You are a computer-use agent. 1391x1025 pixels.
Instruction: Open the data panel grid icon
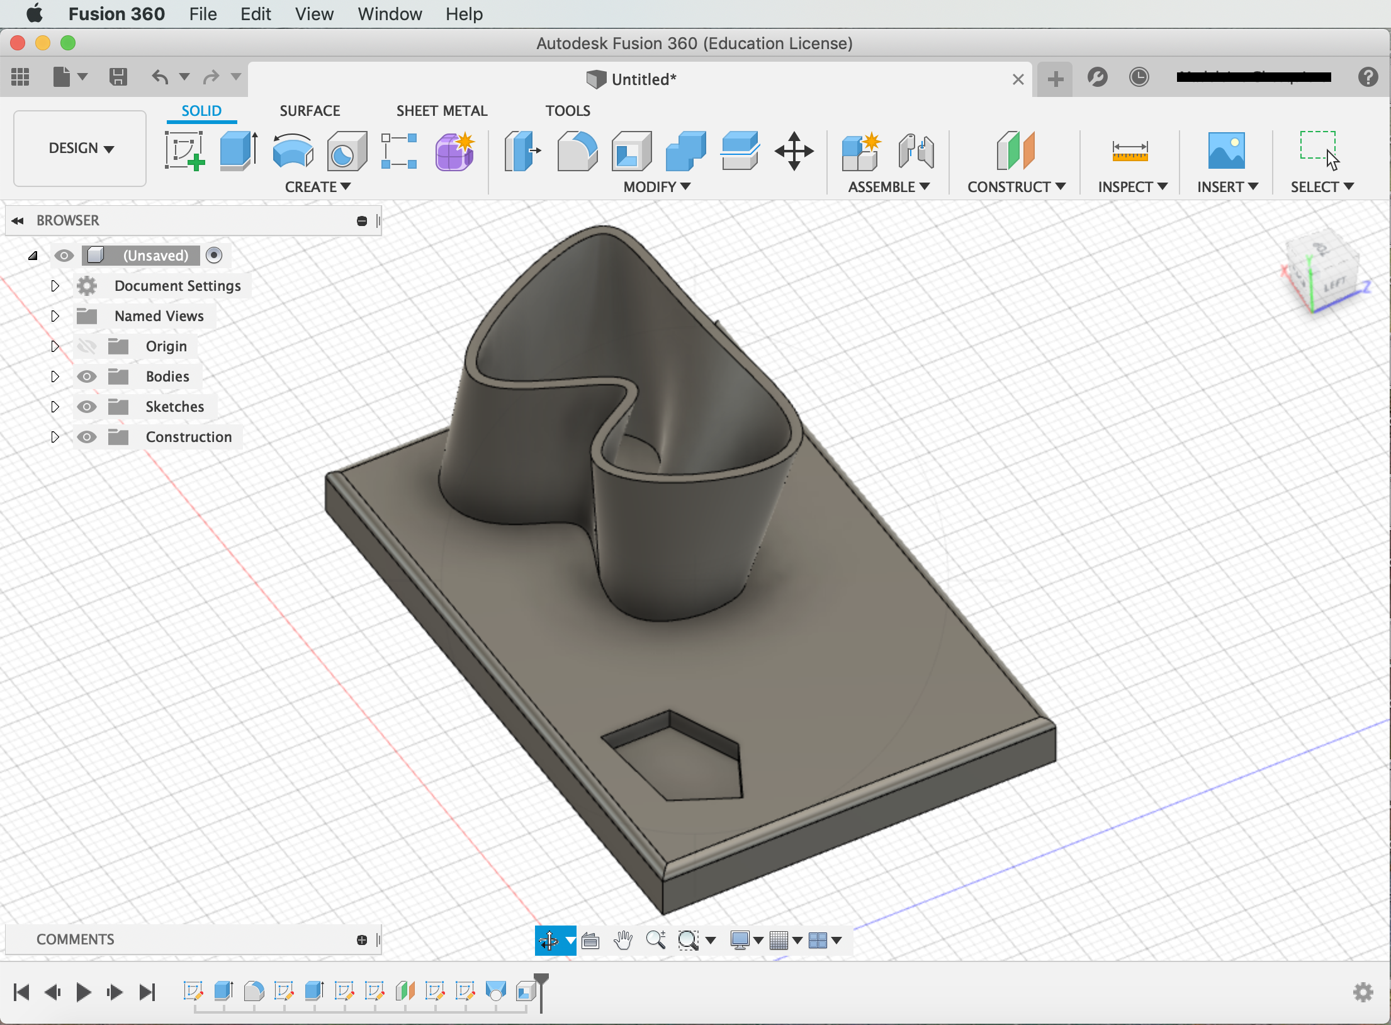(20, 77)
